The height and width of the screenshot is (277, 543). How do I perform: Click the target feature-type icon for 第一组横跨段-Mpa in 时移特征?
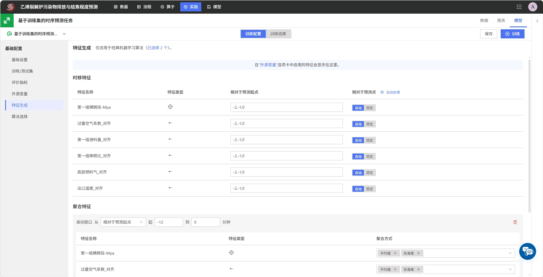tap(170, 107)
